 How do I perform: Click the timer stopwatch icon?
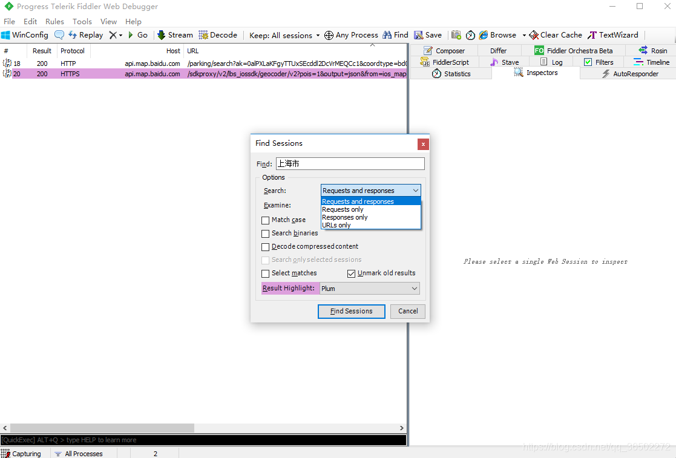click(470, 35)
